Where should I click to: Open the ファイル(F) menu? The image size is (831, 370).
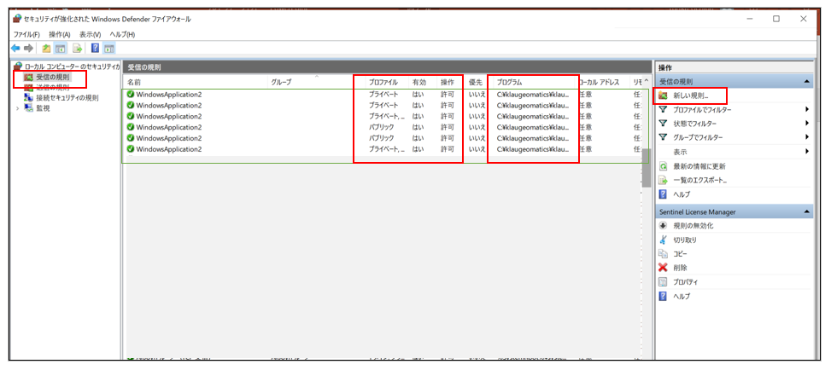click(26, 34)
